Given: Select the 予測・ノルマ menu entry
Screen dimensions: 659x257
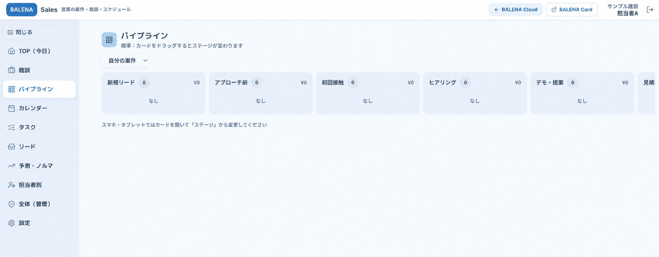Looking at the screenshot, I should click(x=39, y=166).
